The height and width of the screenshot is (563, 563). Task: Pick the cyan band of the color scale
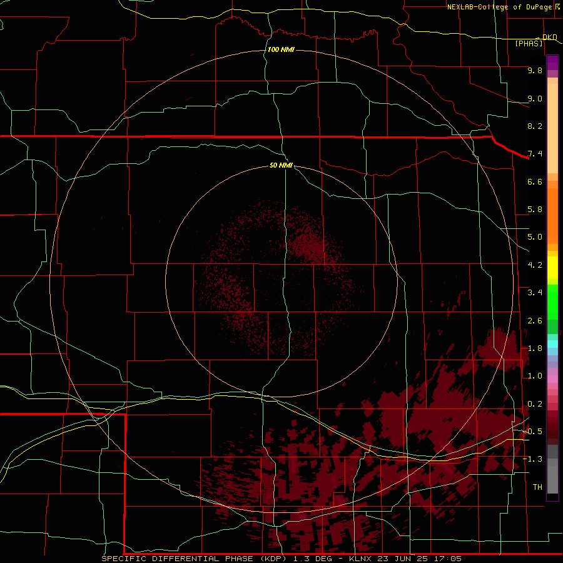552,344
